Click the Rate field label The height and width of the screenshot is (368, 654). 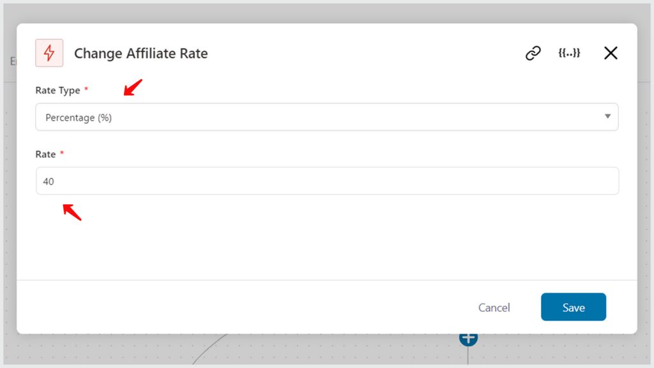(x=45, y=154)
